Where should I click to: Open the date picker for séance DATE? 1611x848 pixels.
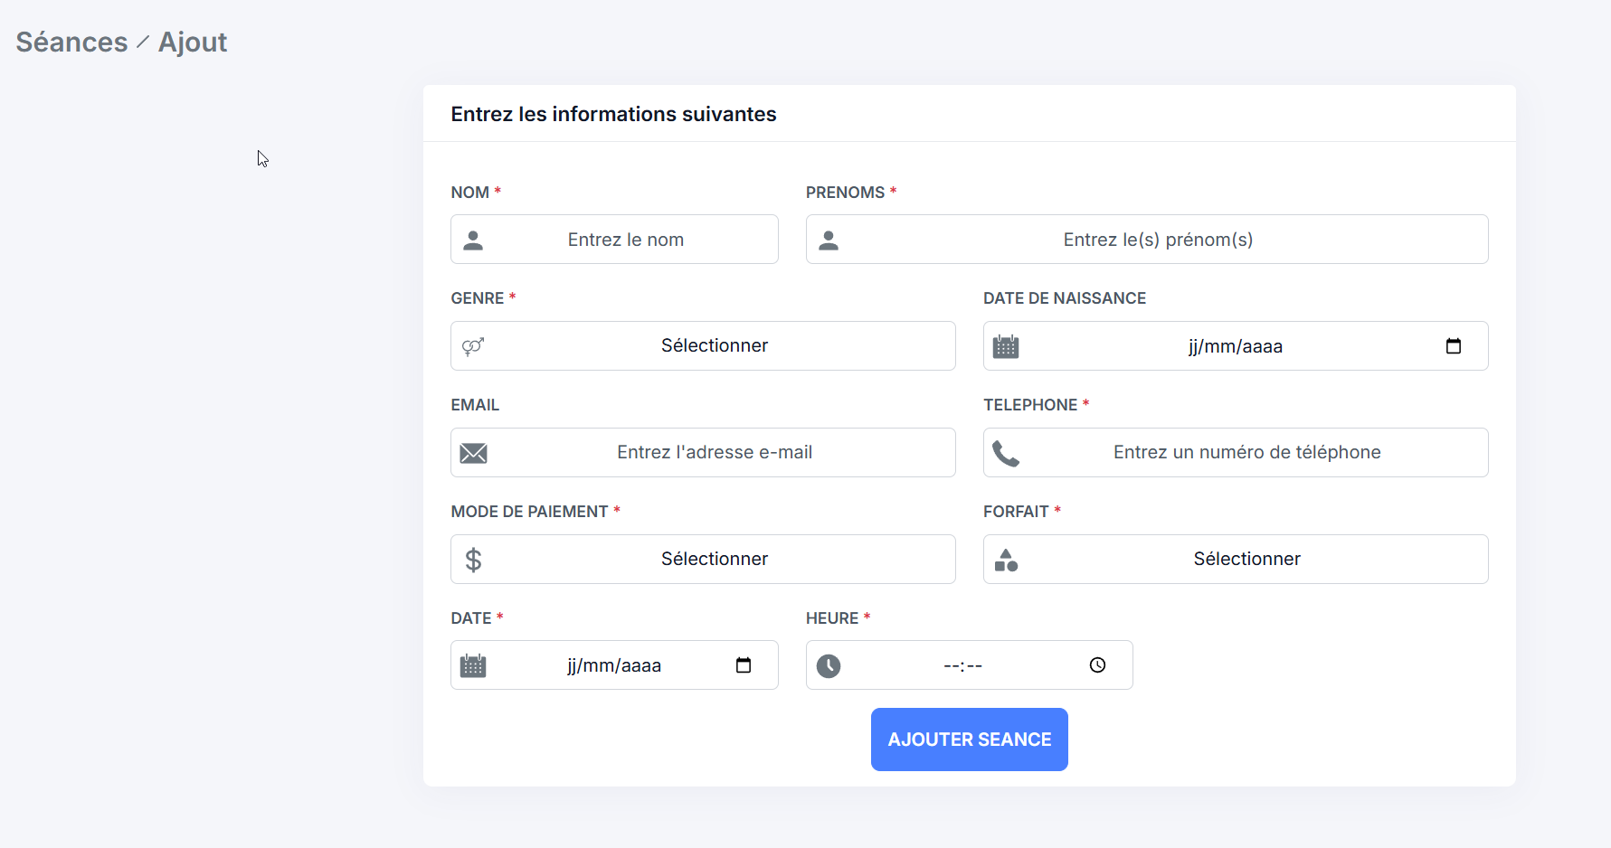coord(744,665)
